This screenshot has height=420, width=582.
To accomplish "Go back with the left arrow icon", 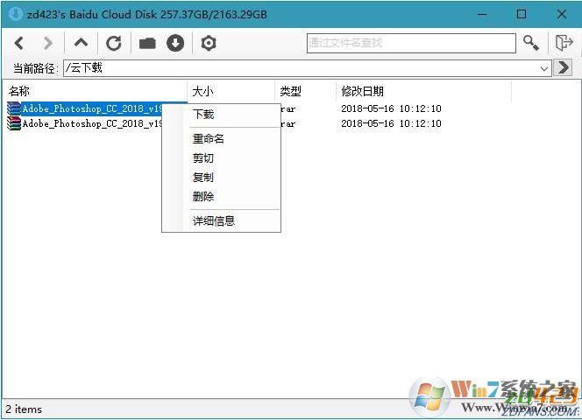I will pos(19,44).
